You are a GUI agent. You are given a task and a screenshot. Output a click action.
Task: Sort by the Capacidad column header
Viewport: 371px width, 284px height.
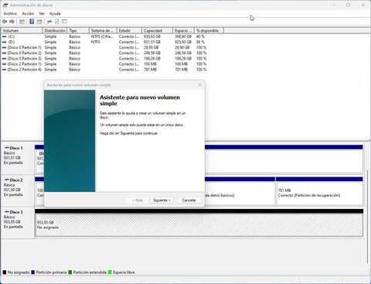(x=157, y=31)
